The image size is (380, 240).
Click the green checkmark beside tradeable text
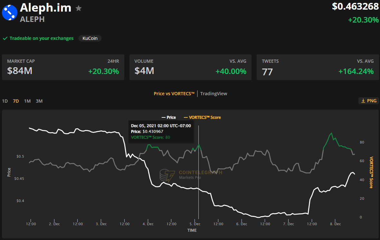pyautogui.click(x=5, y=38)
